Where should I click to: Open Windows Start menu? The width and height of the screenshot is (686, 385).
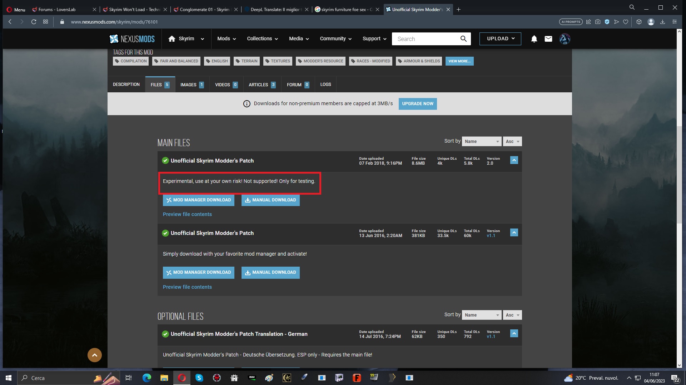(x=9, y=378)
